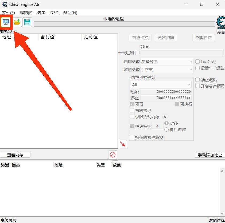
Task: Expand the 扫描类型 dropdown showing 精确数值
Action: pos(167,62)
